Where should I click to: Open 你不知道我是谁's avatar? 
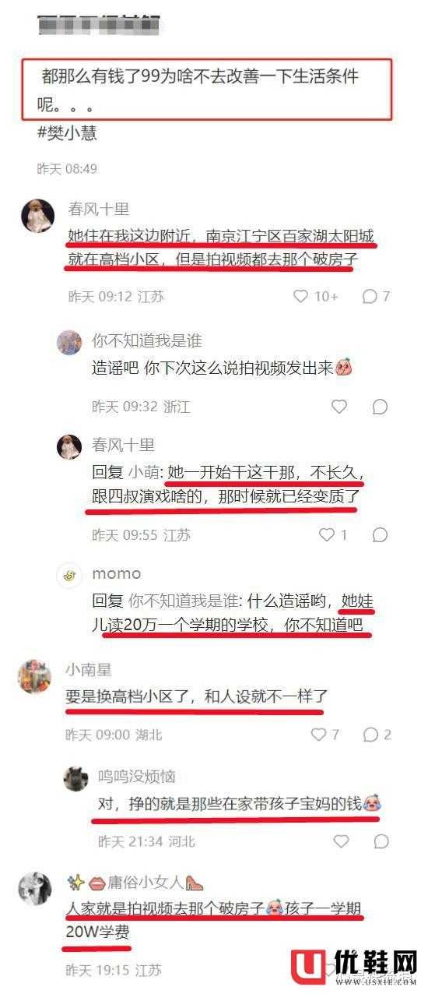click(x=69, y=342)
